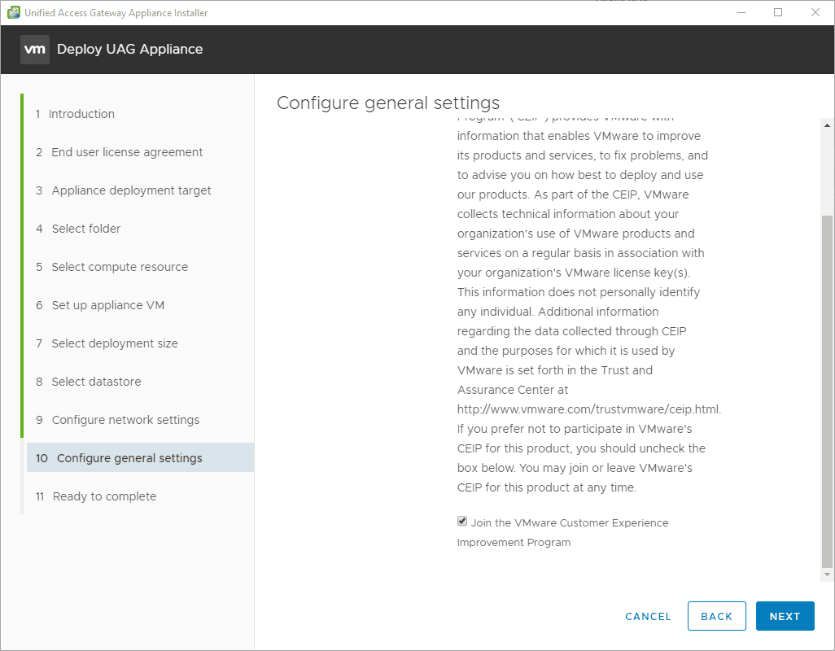The image size is (835, 651).
Task: Click the vertical scrollbar thumb
Action: pyautogui.click(x=827, y=391)
